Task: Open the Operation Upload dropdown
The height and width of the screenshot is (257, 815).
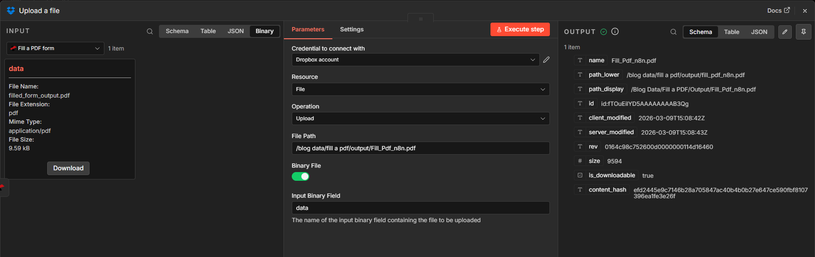Action: [x=420, y=118]
